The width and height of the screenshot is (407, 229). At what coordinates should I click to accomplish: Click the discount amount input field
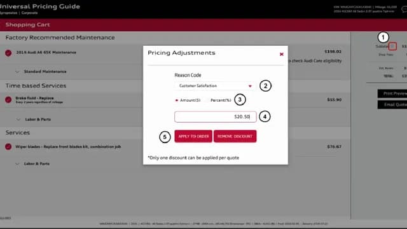click(215, 117)
